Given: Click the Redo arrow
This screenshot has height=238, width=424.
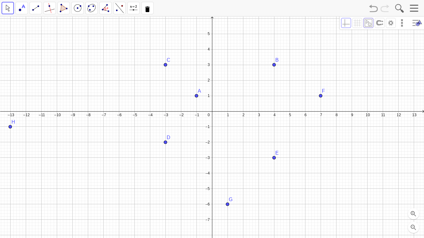Looking at the screenshot, I should pos(385,8).
